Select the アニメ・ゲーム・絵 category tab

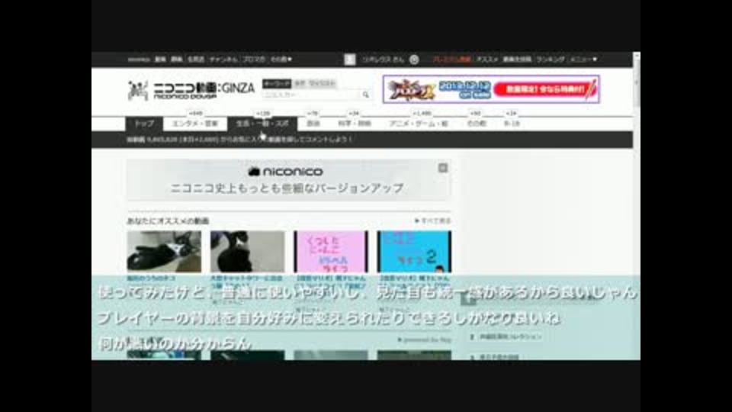pos(419,124)
